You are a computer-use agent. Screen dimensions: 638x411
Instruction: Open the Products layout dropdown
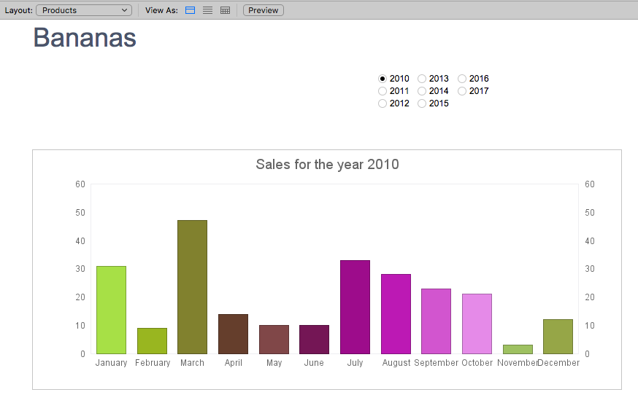pyautogui.click(x=84, y=10)
